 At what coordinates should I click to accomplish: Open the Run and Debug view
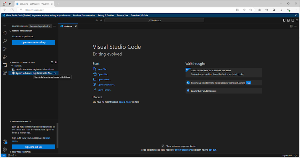(4, 57)
